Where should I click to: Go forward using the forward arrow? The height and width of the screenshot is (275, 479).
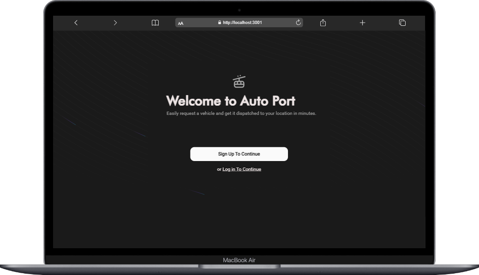(x=115, y=23)
